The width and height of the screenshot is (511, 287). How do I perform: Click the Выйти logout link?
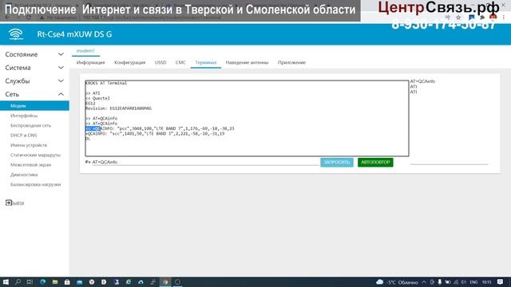coord(18,202)
